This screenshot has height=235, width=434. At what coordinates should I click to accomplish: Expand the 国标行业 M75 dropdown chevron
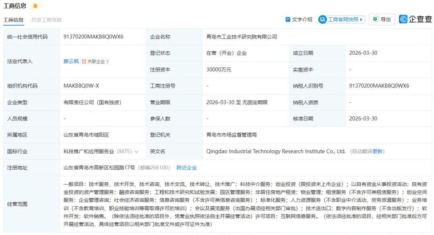(137, 152)
